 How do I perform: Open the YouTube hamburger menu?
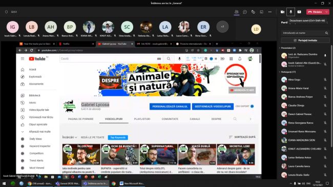point(23,58)
